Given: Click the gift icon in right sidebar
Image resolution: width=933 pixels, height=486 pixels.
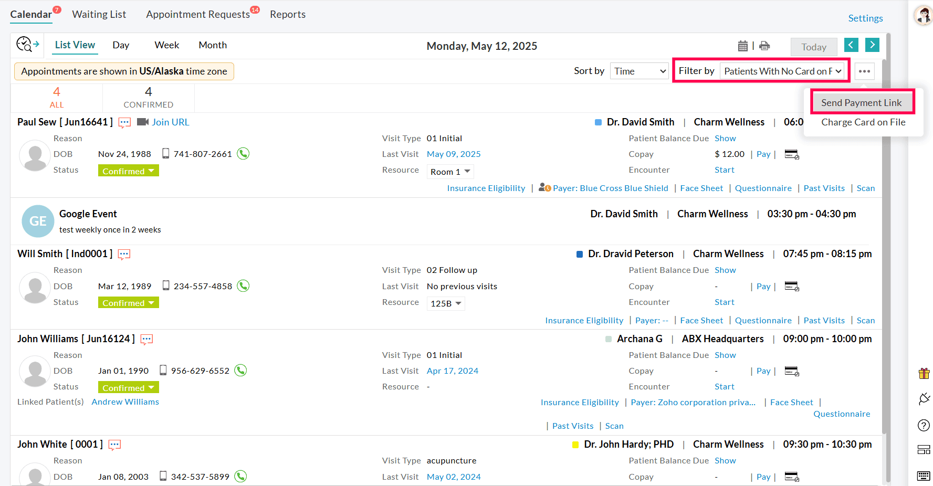Looking at the screenshot, I should pos(924,373).
